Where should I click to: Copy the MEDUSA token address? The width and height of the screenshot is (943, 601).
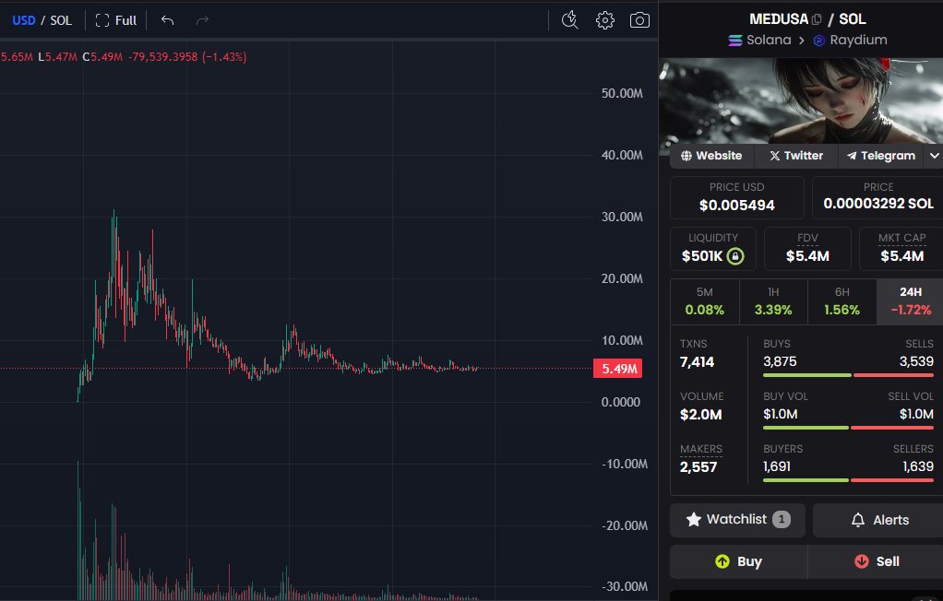tap(816, 19)
